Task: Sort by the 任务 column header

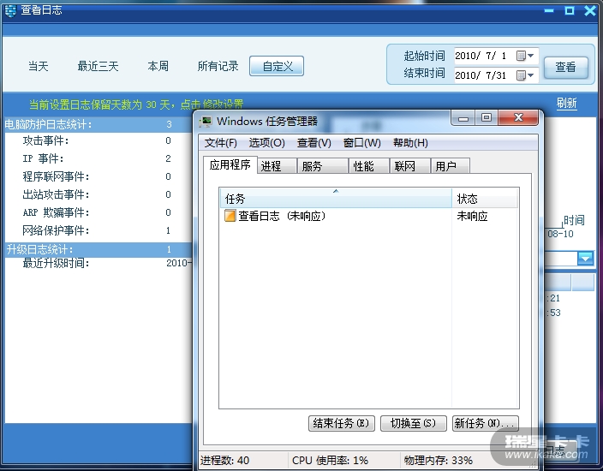Action: pos(336,199)
